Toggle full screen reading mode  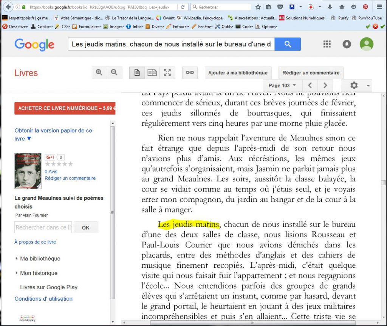pyautogui.click(x=167, y=73)
